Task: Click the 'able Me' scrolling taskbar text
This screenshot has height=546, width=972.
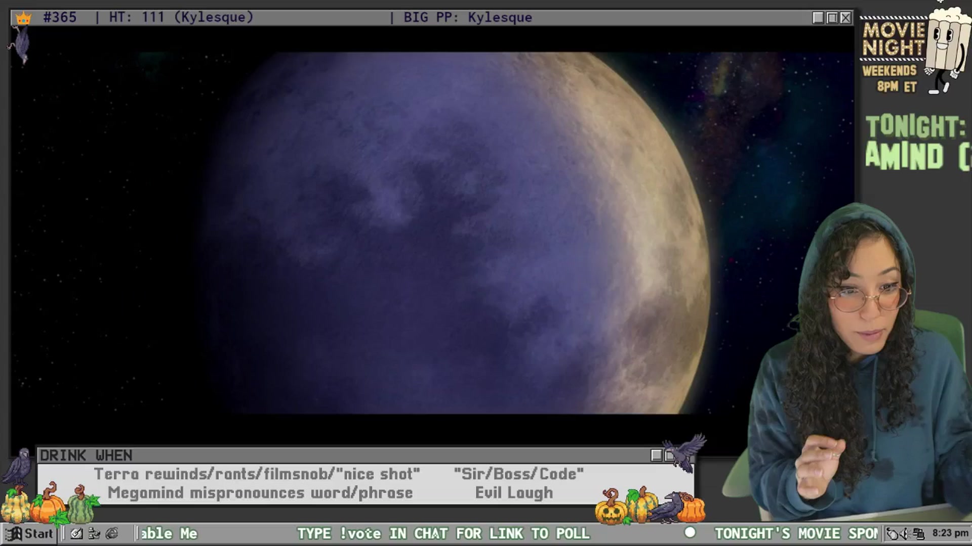Action: pos(169,534)
